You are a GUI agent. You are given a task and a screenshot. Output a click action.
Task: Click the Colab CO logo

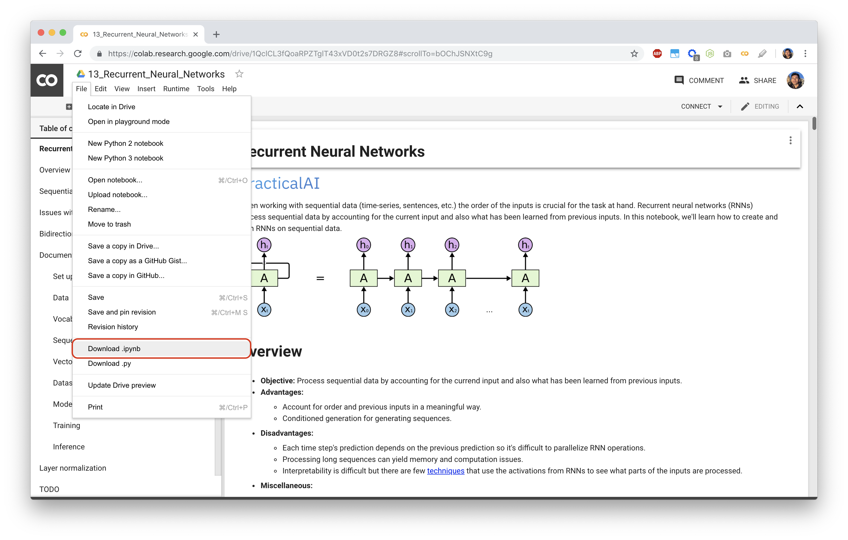[47, 80]
